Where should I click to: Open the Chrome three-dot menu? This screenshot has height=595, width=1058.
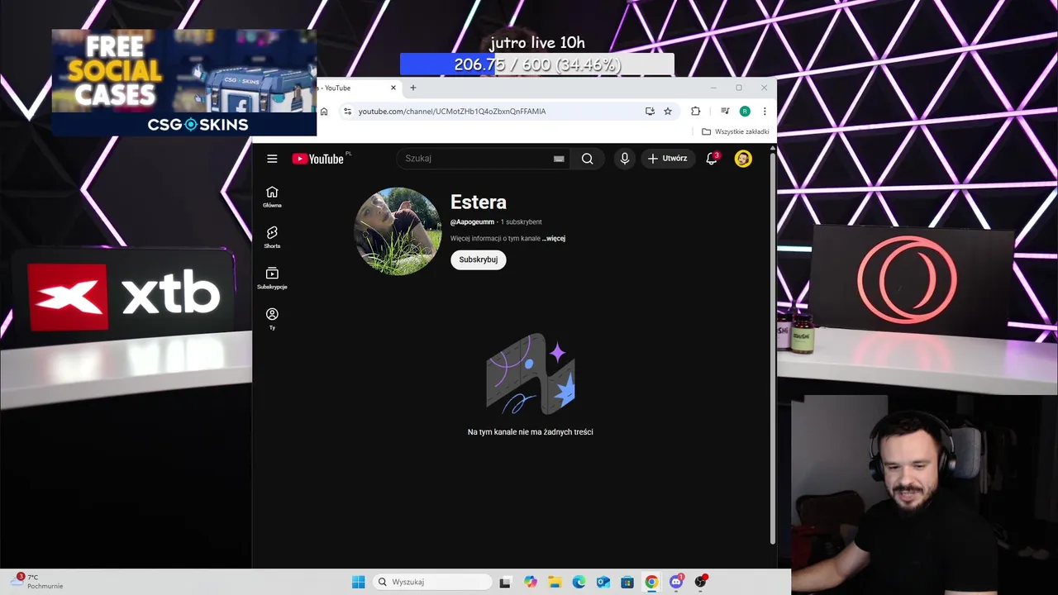pyautogui.click(x=765, y=112)
